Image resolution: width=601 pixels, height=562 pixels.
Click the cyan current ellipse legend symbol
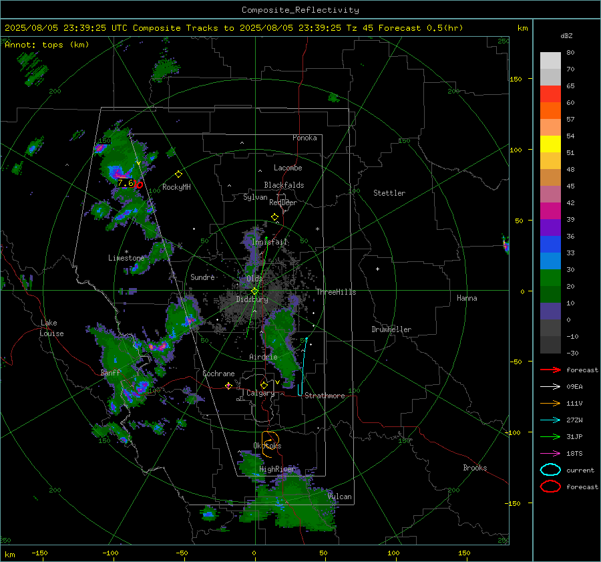pyautogui.click(x=550, y=470)
